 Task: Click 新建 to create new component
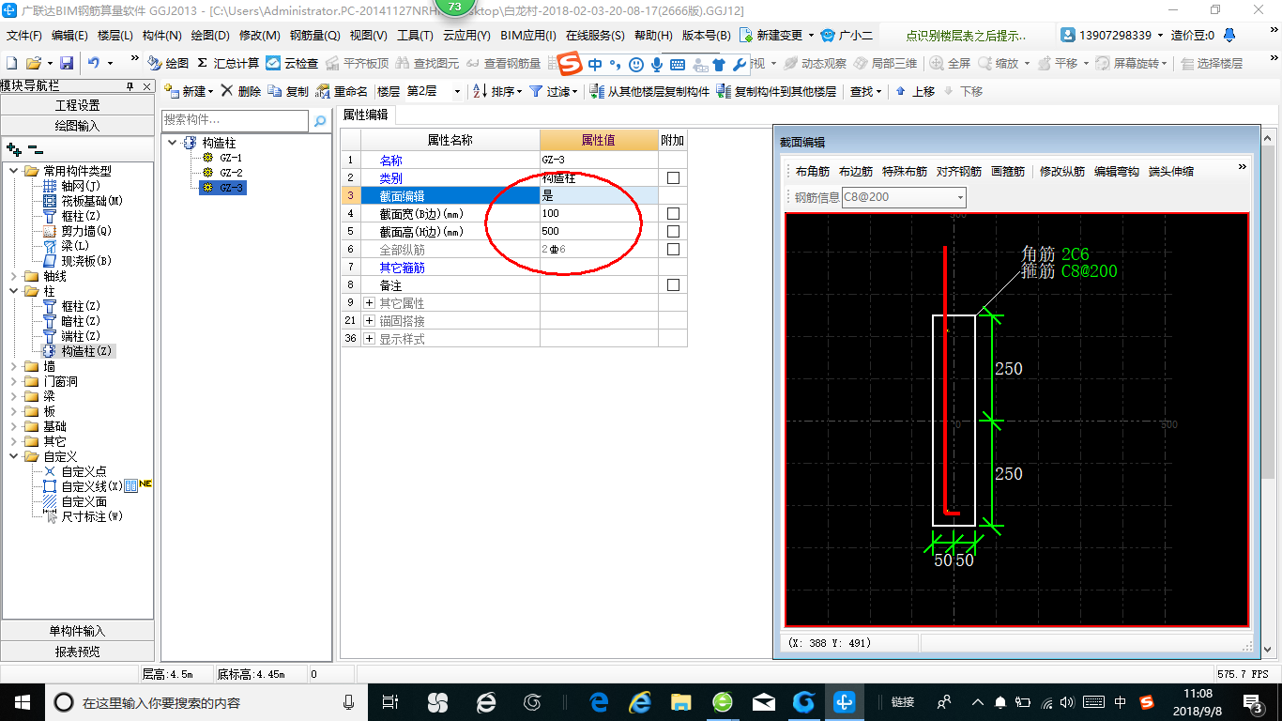click(189, 91)
